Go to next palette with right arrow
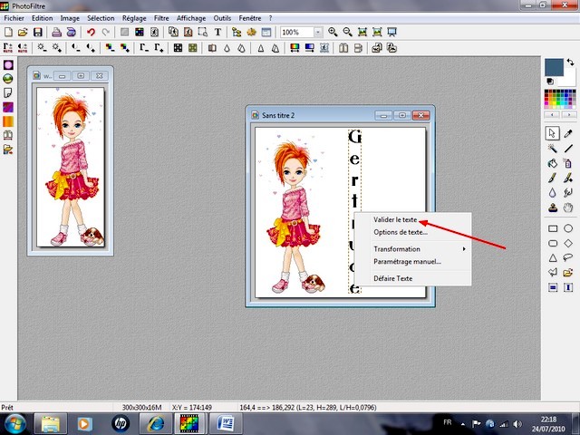 (568, 115)
